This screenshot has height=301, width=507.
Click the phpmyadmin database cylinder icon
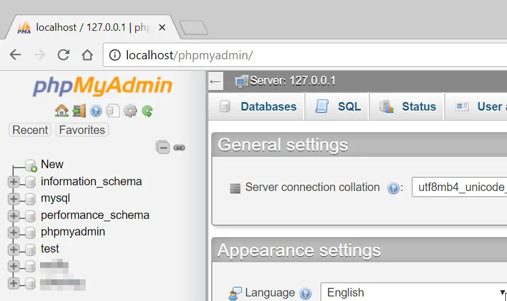coord(30,232)
